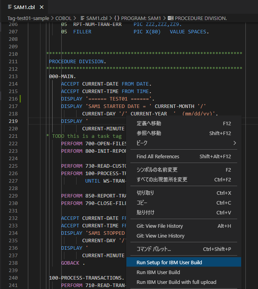Choose 参照へ移動 from context menu
Screen dimensions: 258x289
(x=184, y=133)
